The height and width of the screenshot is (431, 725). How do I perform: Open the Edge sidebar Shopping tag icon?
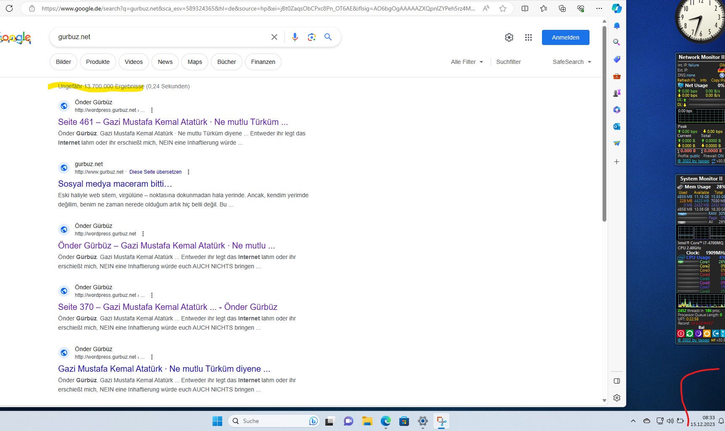point(617,59)
